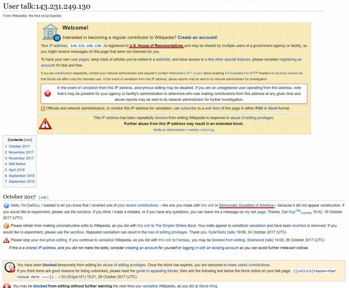Image resolution: width=349 pixels, height=288 pixels.
Task: Click the X-Forwarded-For link
Action: (237, 73)
